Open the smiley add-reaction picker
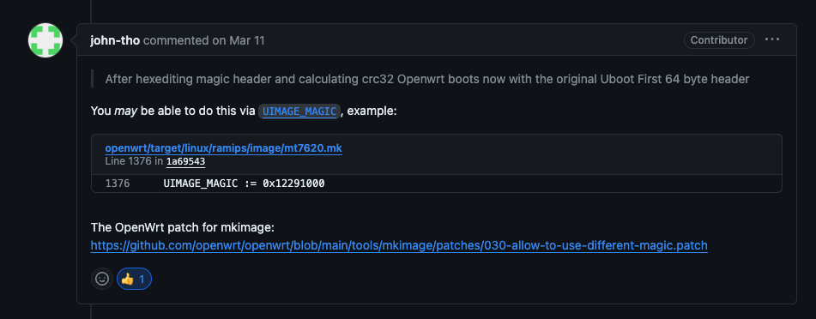 coord(101,279)
